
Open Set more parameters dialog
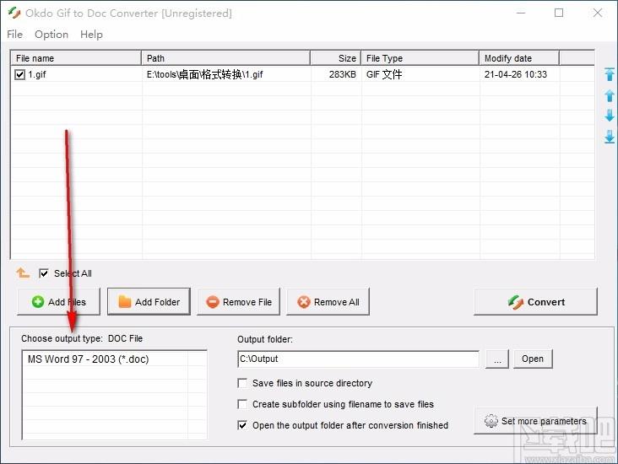pyautogui.click(x=535, y=421)
